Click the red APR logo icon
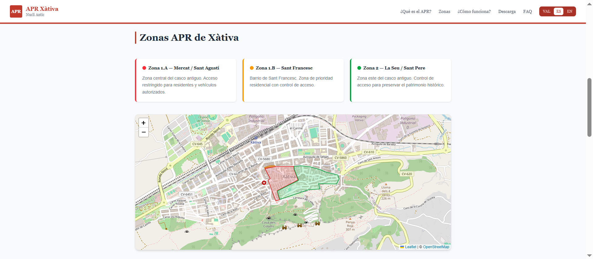This screenshot has width=593, height=259. pos(16,11)
